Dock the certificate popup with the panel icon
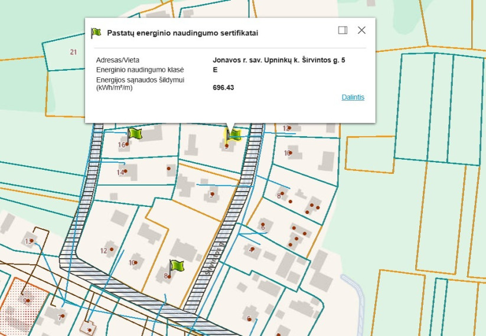Image resolution: width=486 pixels, height=336 pixels. coord(343,30)
